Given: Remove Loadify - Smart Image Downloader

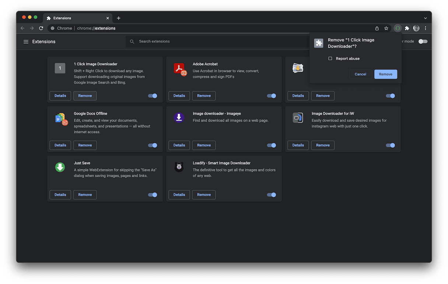Looking at the screenshot, I should pos(204,195).
